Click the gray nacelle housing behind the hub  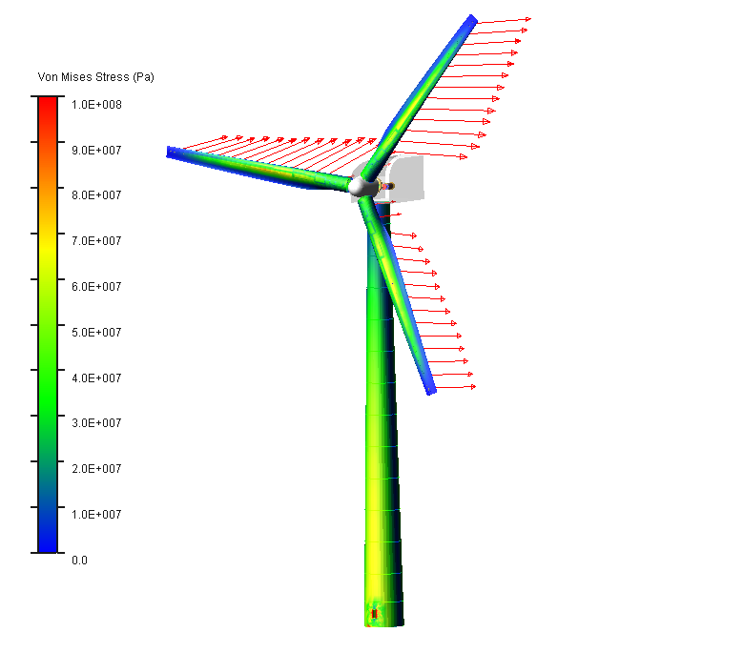[404, 178]
